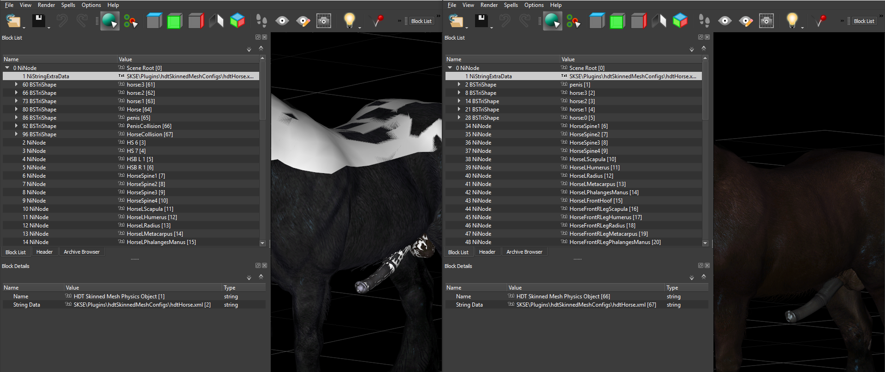Click Redo arrow in left window toolbar
The width and height of the screenshot is (885, 372).
click(82, 21)
